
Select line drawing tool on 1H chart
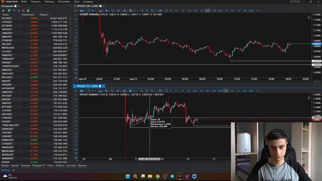76,95
